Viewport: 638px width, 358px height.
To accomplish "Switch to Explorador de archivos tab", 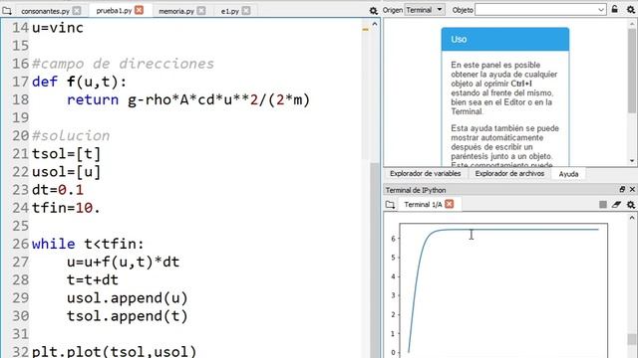I will (x=509, y=174).
